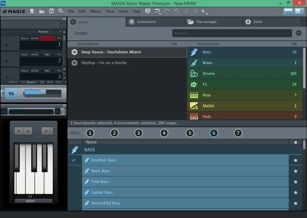307x218 pixels.
Task: Click the keyboard search magnifier icon
Action: coord(4,112)
